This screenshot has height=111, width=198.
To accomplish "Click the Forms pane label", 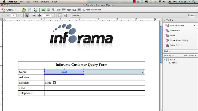I will (x=192, y=15).
